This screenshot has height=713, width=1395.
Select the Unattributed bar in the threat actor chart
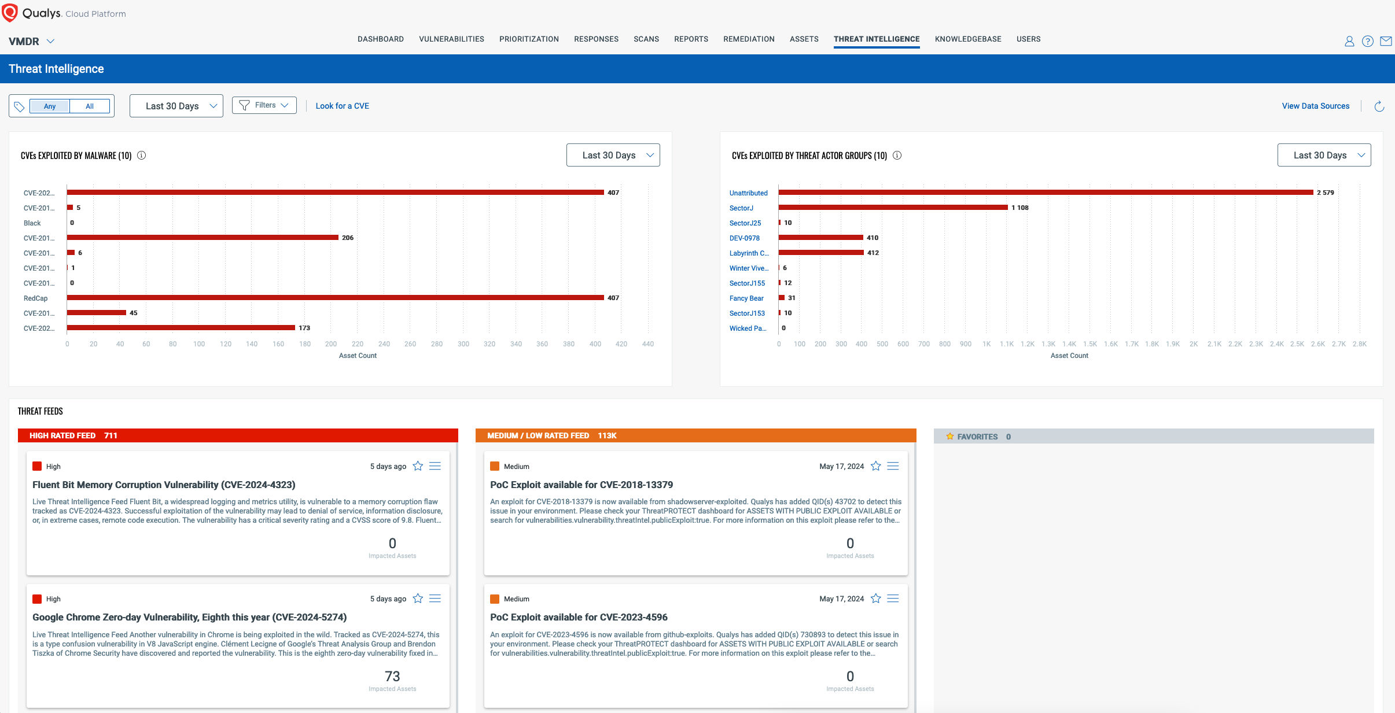(x=1041, y=193)
